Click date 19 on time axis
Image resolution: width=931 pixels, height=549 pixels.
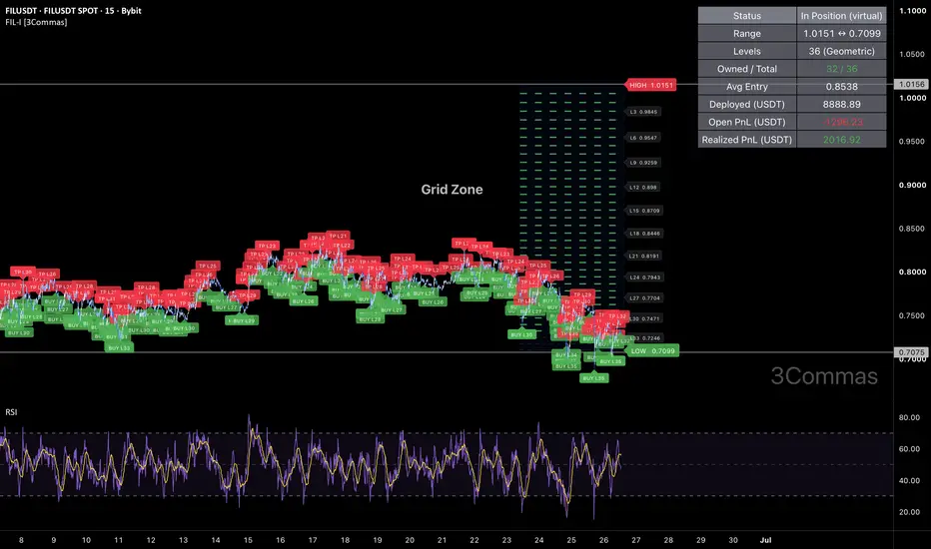click(377, 540)
